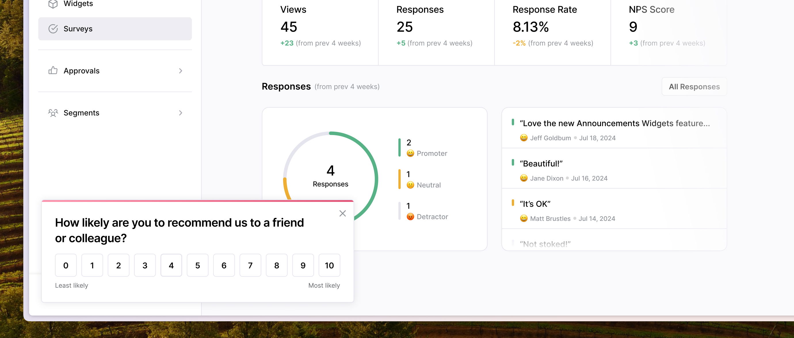Expand the Segments menu chevron

pyautogui.click(x=181, y=113)
